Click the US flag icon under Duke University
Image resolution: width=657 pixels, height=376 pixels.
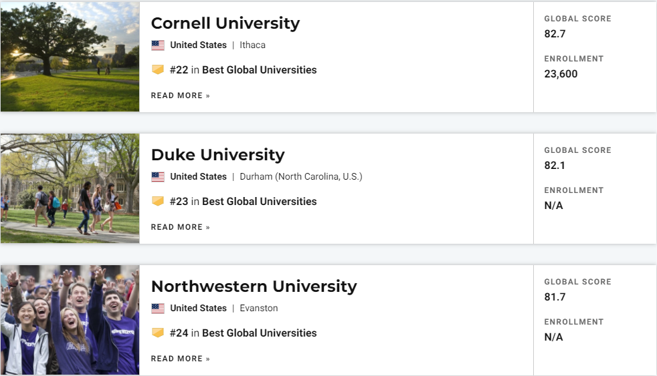click(158, 177)
